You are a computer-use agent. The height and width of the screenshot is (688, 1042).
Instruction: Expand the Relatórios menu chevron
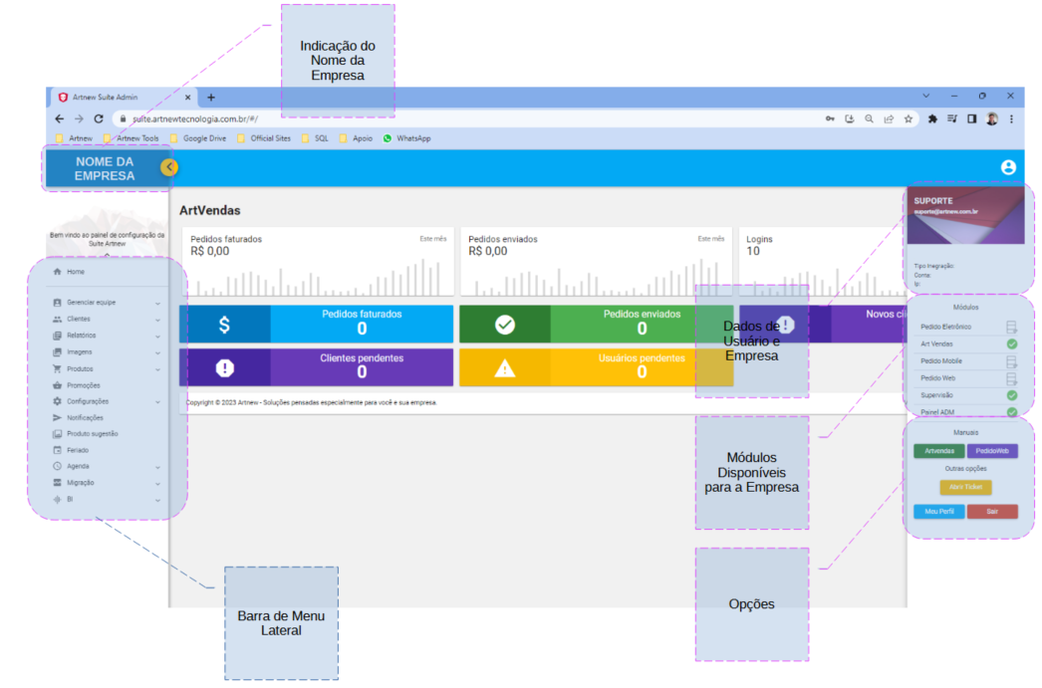[x=157, y=336]
